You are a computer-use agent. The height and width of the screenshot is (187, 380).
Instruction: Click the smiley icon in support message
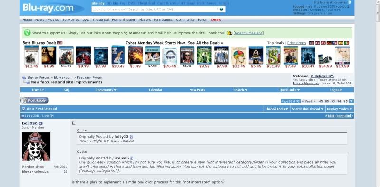click(229, 33)
